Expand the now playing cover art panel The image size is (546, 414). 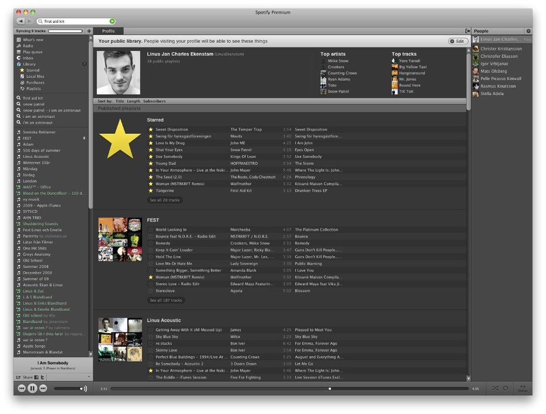pos(89,377)
